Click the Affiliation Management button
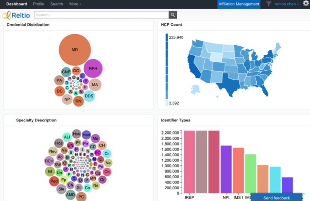310x201 pixels. coord(239,4)
